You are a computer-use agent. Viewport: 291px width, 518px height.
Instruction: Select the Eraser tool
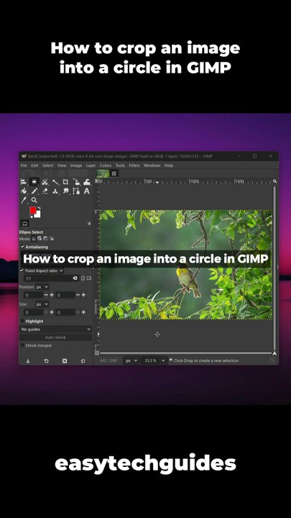click(x=45, y=191)
